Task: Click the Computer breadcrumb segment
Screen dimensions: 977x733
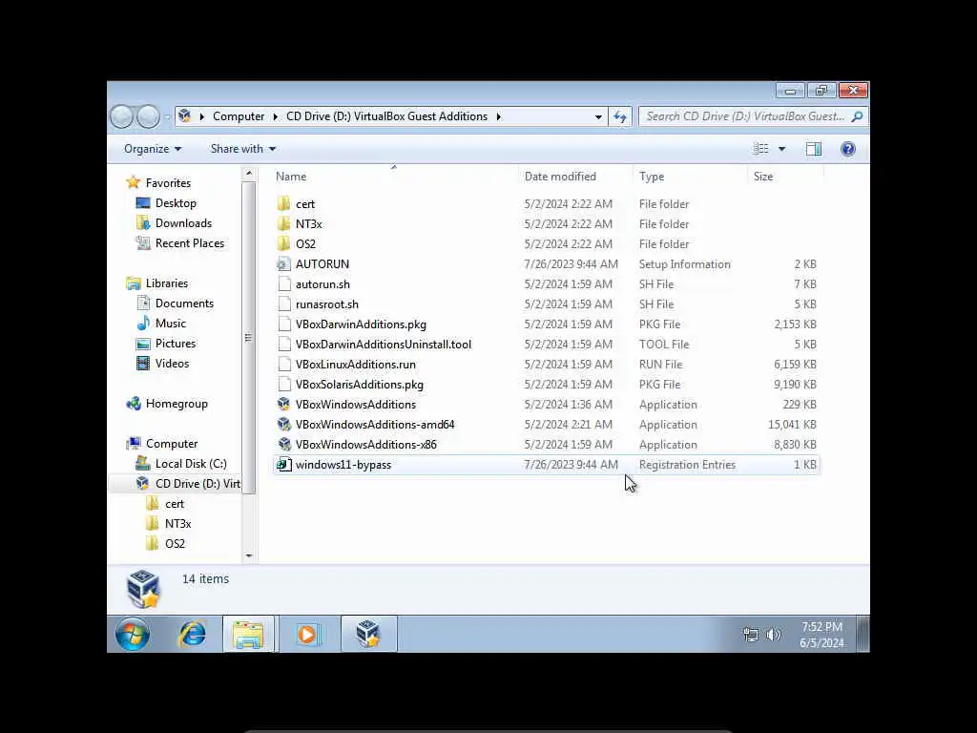Action: 238,116
